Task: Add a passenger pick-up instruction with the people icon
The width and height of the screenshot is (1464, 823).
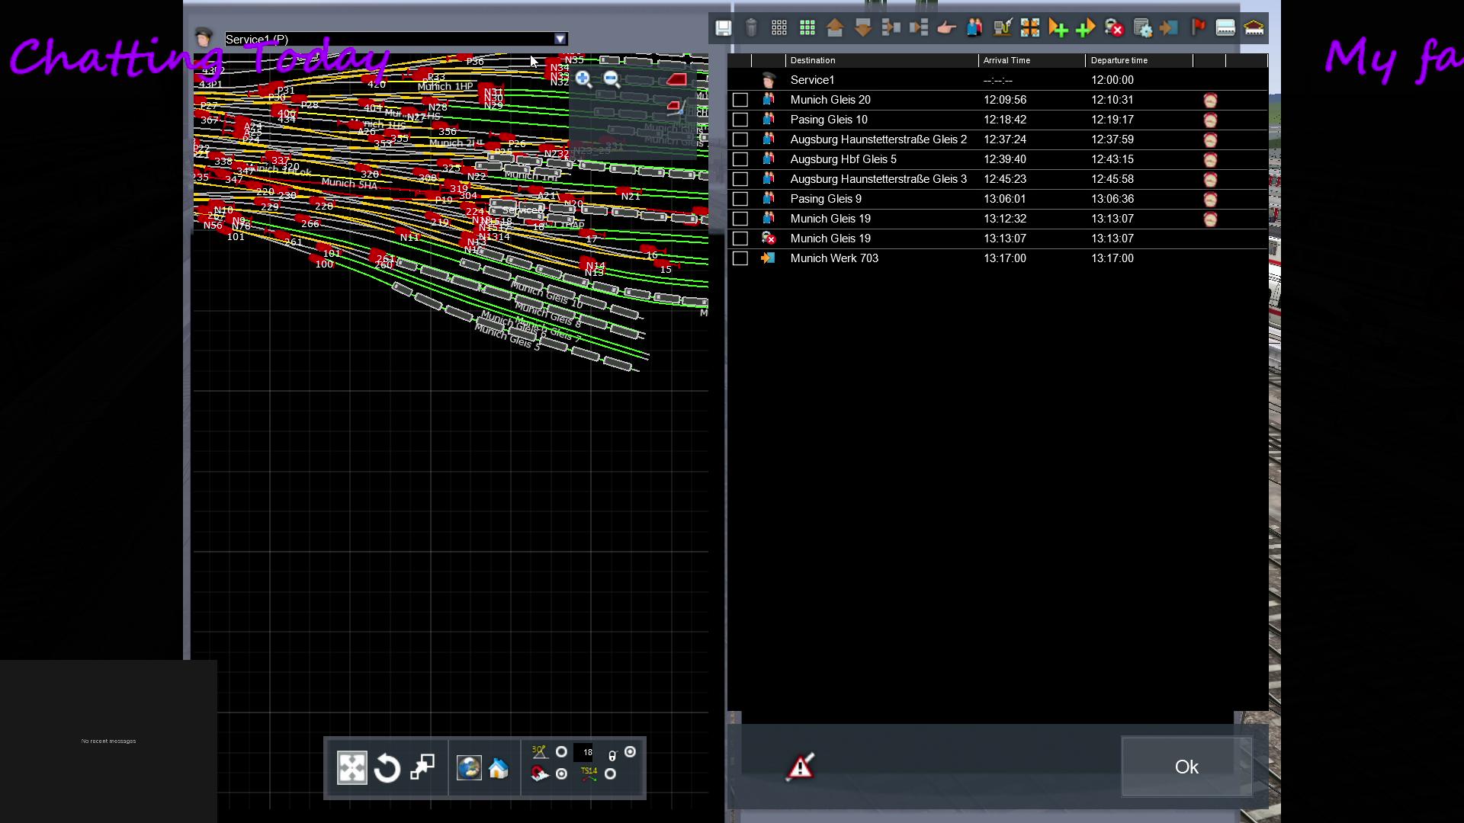Action: [974, 28]
